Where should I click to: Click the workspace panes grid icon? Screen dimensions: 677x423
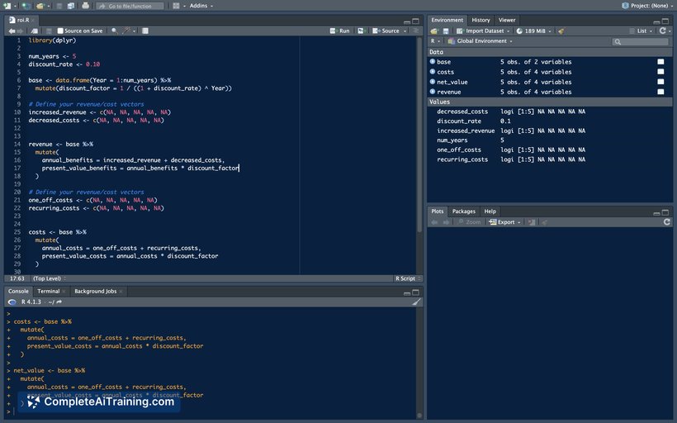click(176, 6)
